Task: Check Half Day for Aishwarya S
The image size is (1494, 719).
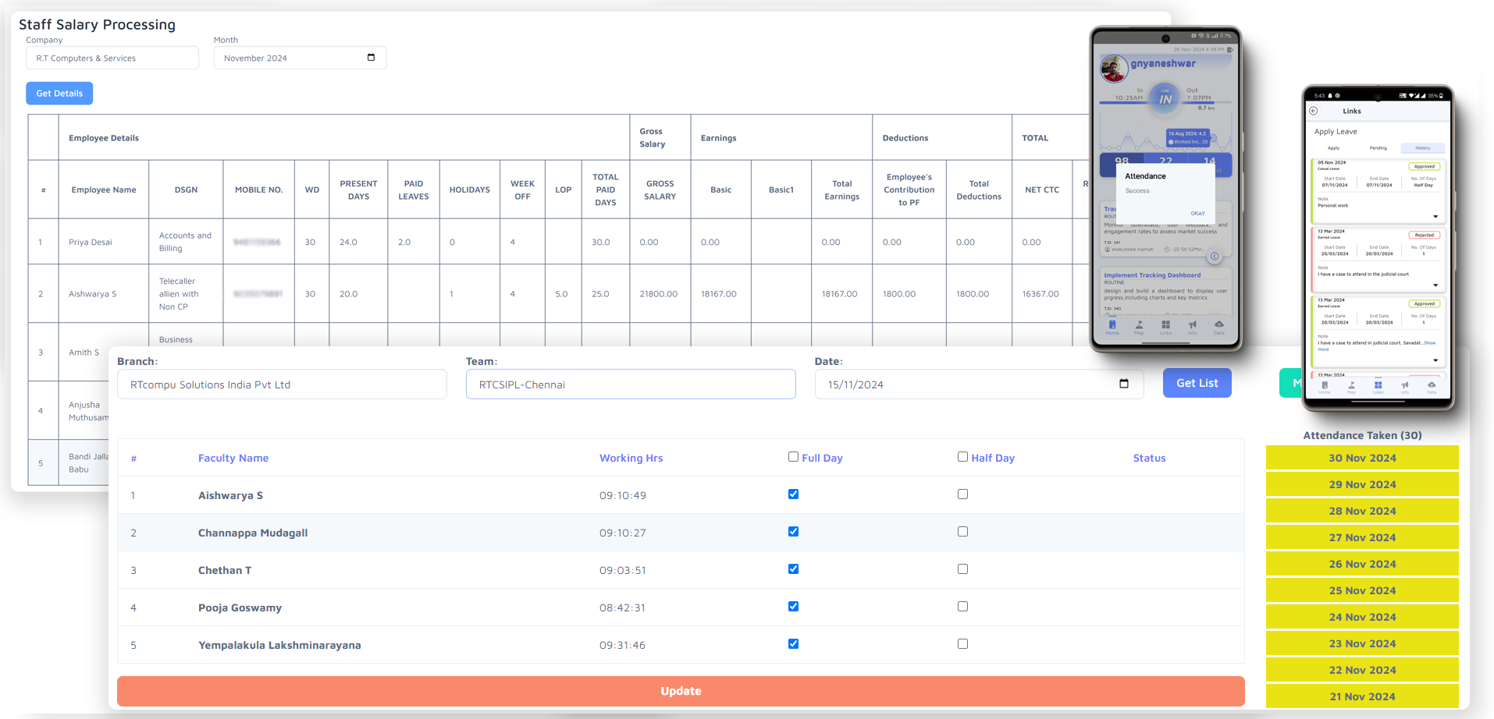Action: [962, 494]
